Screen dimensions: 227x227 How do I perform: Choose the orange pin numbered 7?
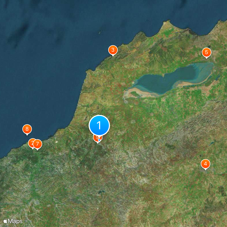38,144
